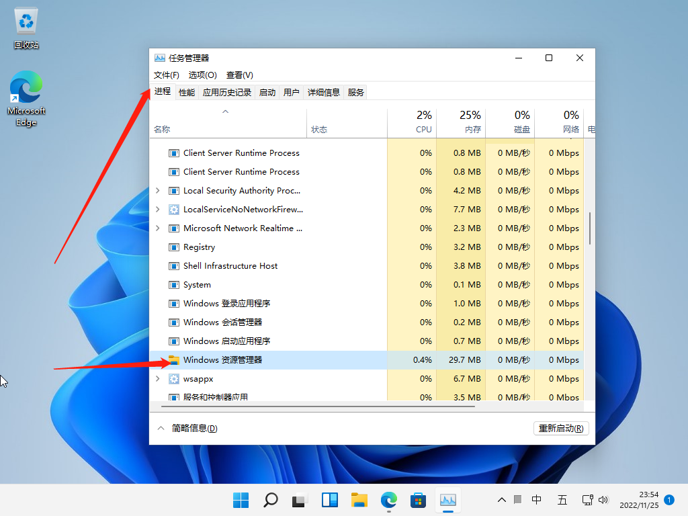Click the Task Manager title bar icon
The image size is (688, 516).
[x=160, y=58]
